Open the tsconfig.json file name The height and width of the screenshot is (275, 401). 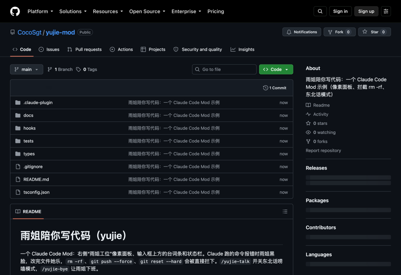pyautogui.click(x=36, y=192)
